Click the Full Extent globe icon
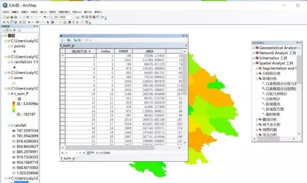This screenshot has width=307, height=183. click(15, 22)
